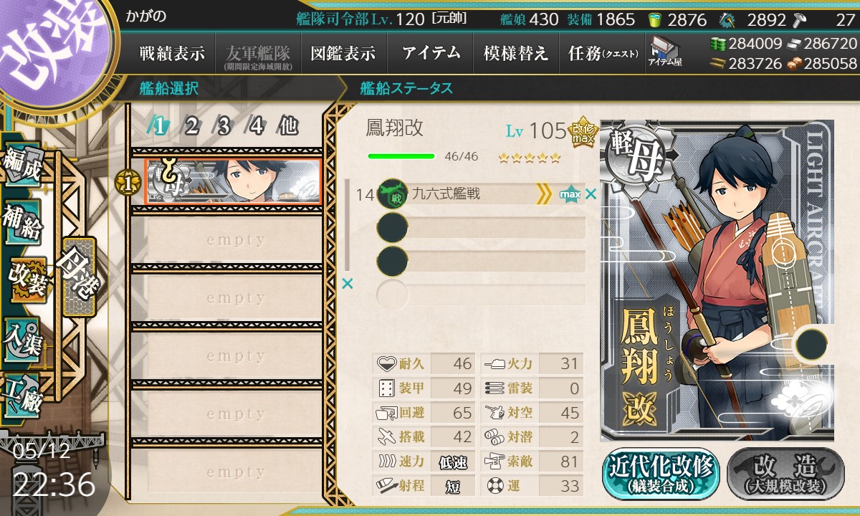Select the third empty equipment slot
This screenshot has height=516, width=860.
click(x=480, y=261)
